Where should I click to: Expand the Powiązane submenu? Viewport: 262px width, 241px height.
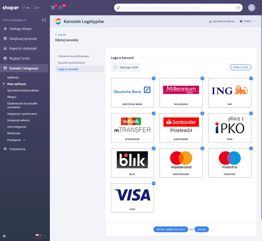point(16,140)
